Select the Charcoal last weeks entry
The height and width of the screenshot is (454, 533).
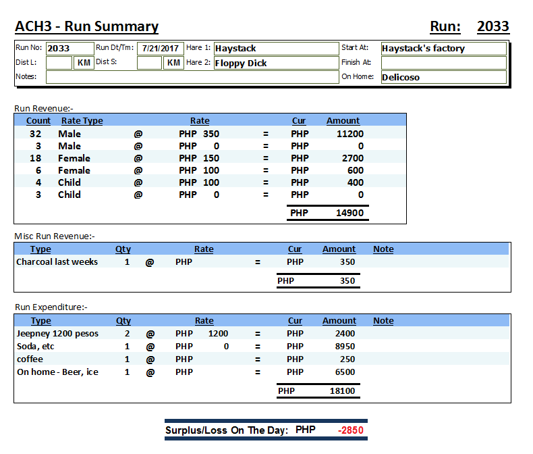point(57,261)
